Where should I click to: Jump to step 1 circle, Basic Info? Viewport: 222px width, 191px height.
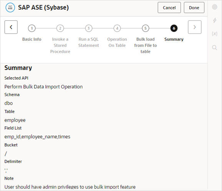pos(32,28)
